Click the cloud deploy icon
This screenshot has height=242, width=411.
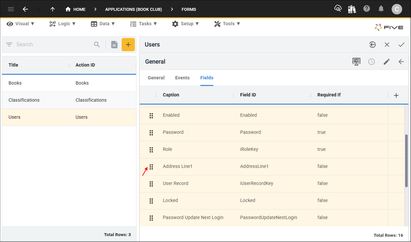pyautogui.click(x=338, y=9)
